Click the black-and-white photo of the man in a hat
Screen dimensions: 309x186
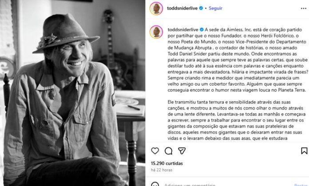point(73,93)
